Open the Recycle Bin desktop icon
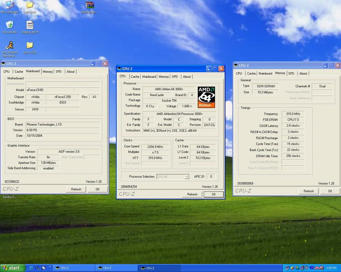Screen dimensions: 341x272 pyautogui.click(x=10, y=27)
